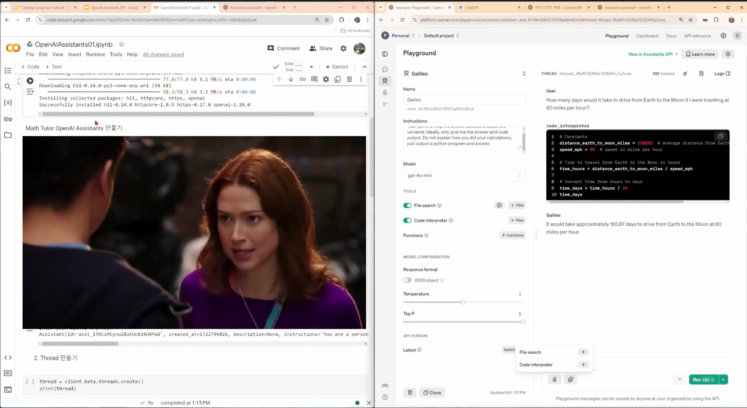Open Colab files folder icon
The width and height of the screenshot is (747, 408).
click(x=8, y=135)
